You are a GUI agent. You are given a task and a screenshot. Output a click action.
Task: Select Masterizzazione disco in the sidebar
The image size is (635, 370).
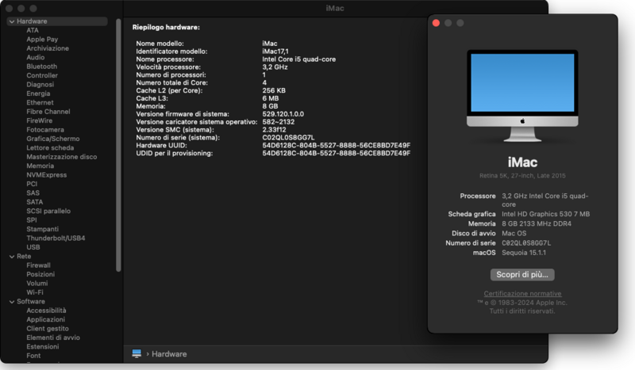[x=62, y=157]
